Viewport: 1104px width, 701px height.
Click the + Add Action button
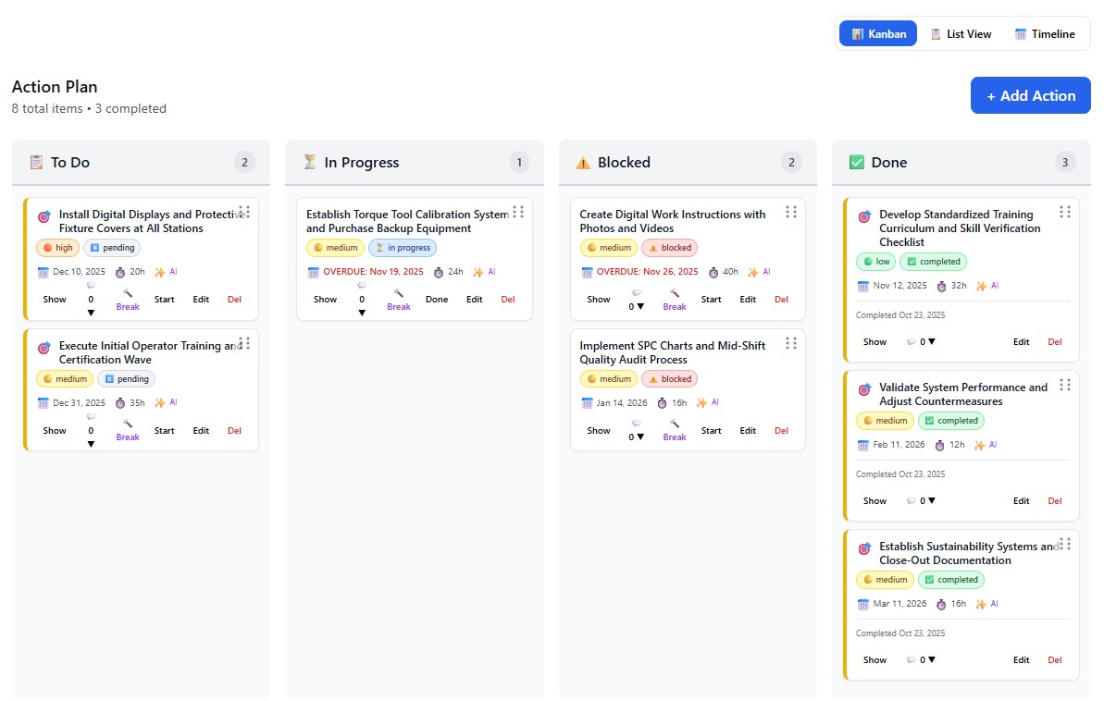tap(1030, 94)
